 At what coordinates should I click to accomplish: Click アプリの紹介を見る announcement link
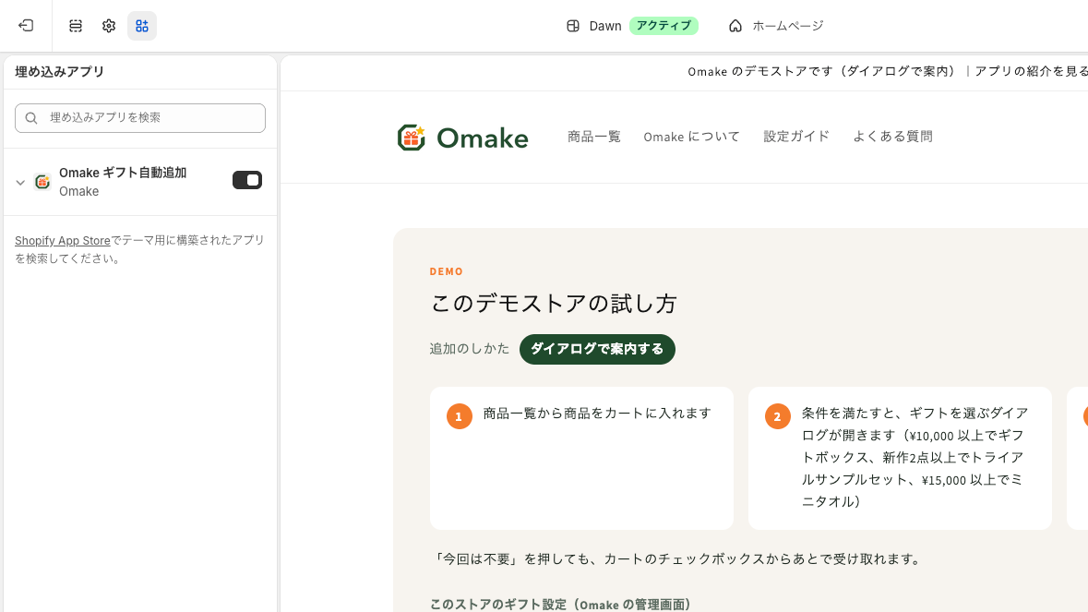coord(1031,71)
